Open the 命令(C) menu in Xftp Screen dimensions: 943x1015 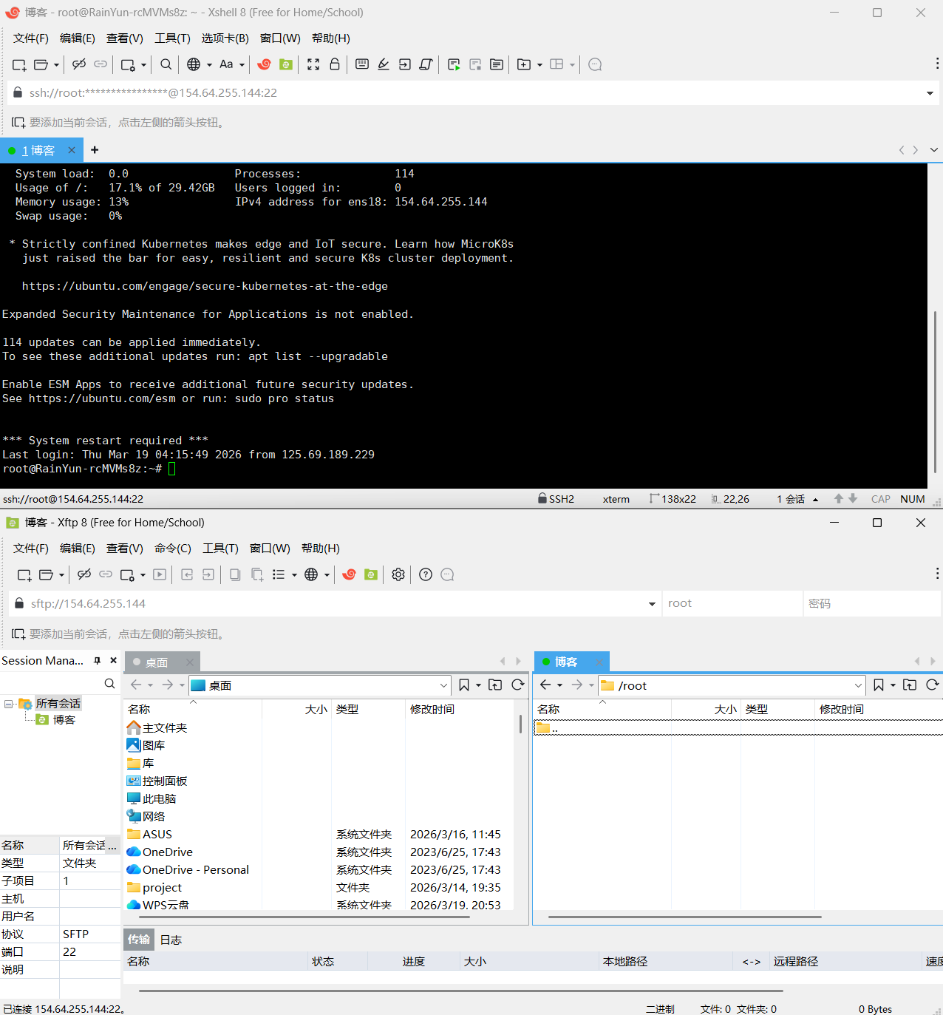173,549
